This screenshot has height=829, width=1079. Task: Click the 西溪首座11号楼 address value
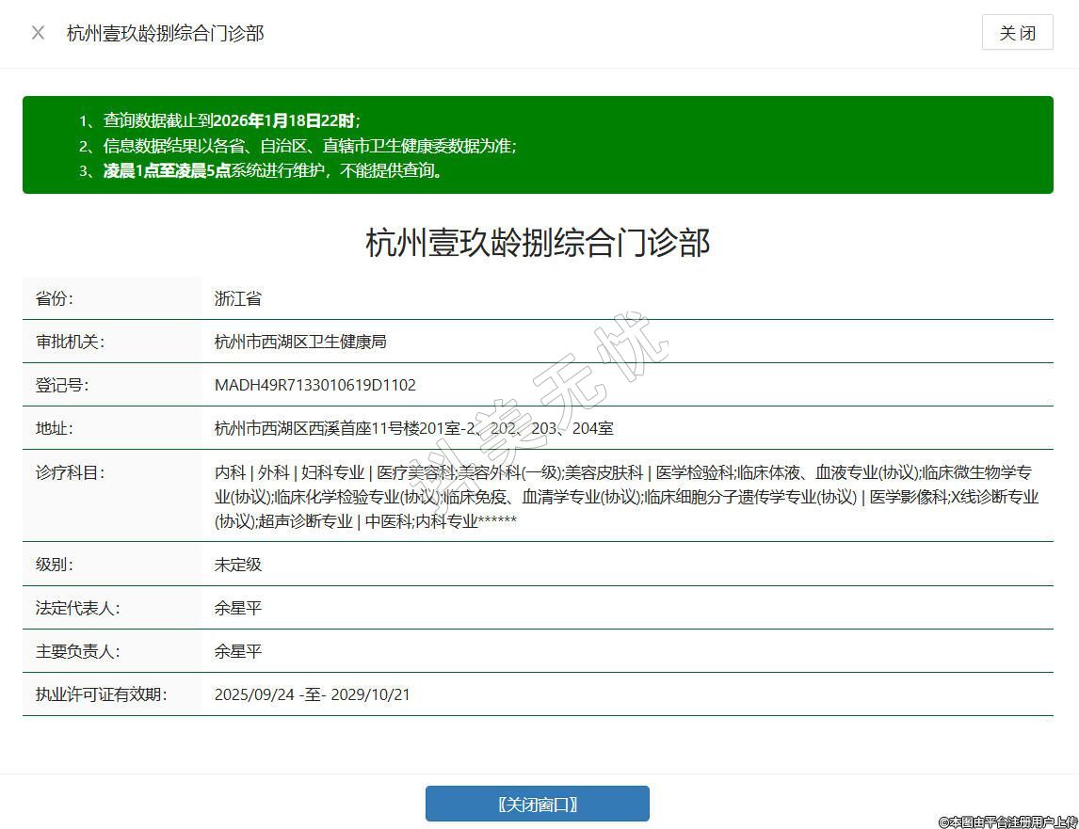click(x=413, y=428)
